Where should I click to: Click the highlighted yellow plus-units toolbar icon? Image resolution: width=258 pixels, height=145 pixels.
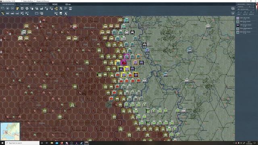click(x=56, y=8)
